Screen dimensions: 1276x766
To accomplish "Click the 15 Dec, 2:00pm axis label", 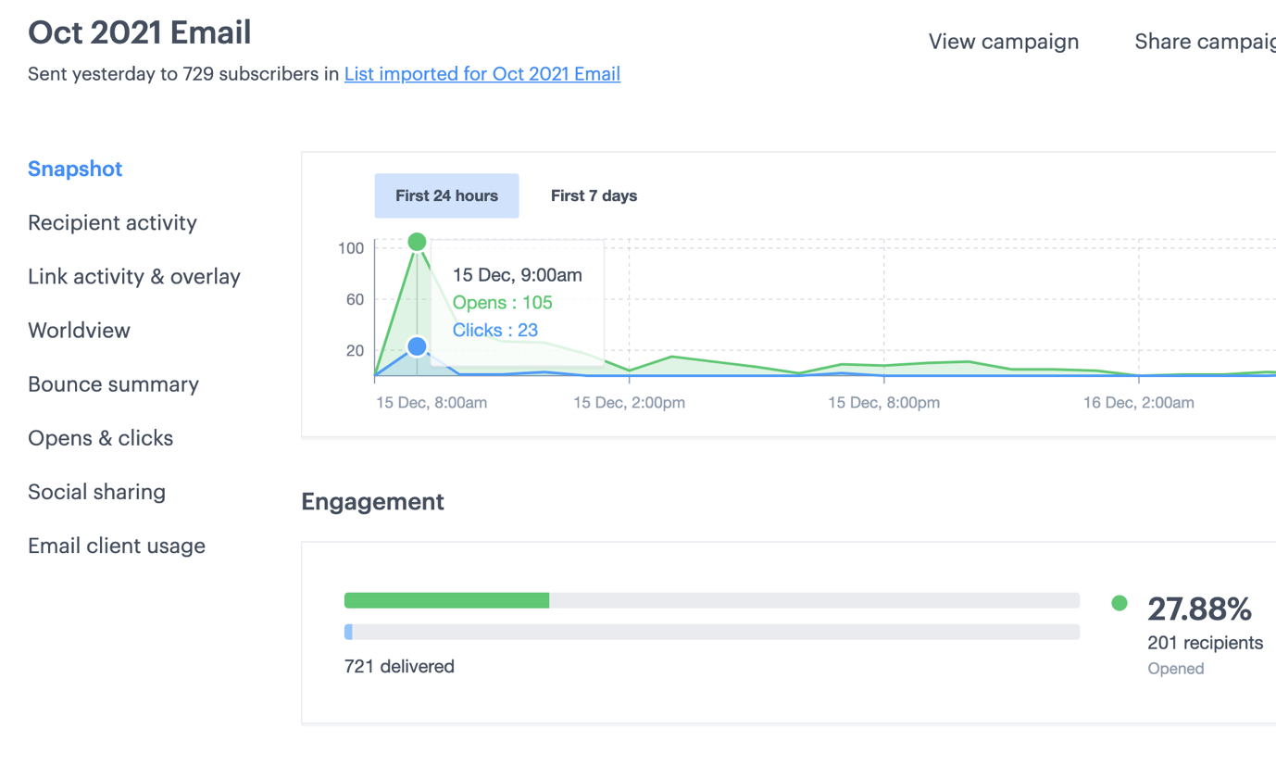I will tap(629, 403).
